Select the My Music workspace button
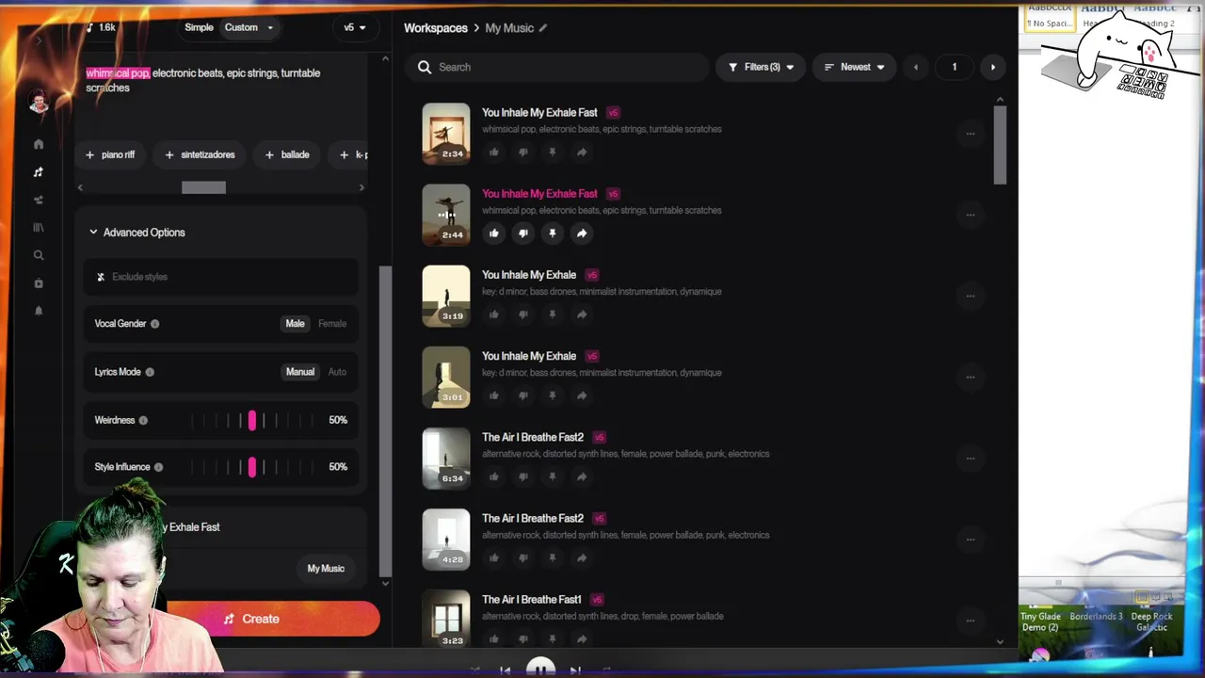Viewport: 1205px width, 678px height. coord(326,569)
